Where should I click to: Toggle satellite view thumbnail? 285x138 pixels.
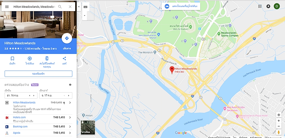[x=88, y=127]
